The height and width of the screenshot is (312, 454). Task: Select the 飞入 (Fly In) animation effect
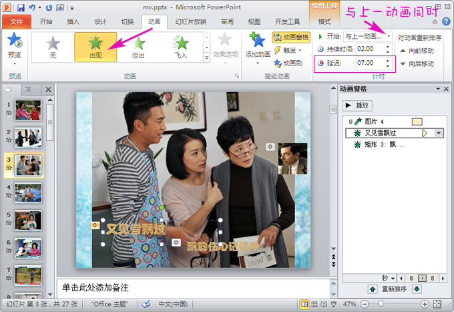[181, 47]
